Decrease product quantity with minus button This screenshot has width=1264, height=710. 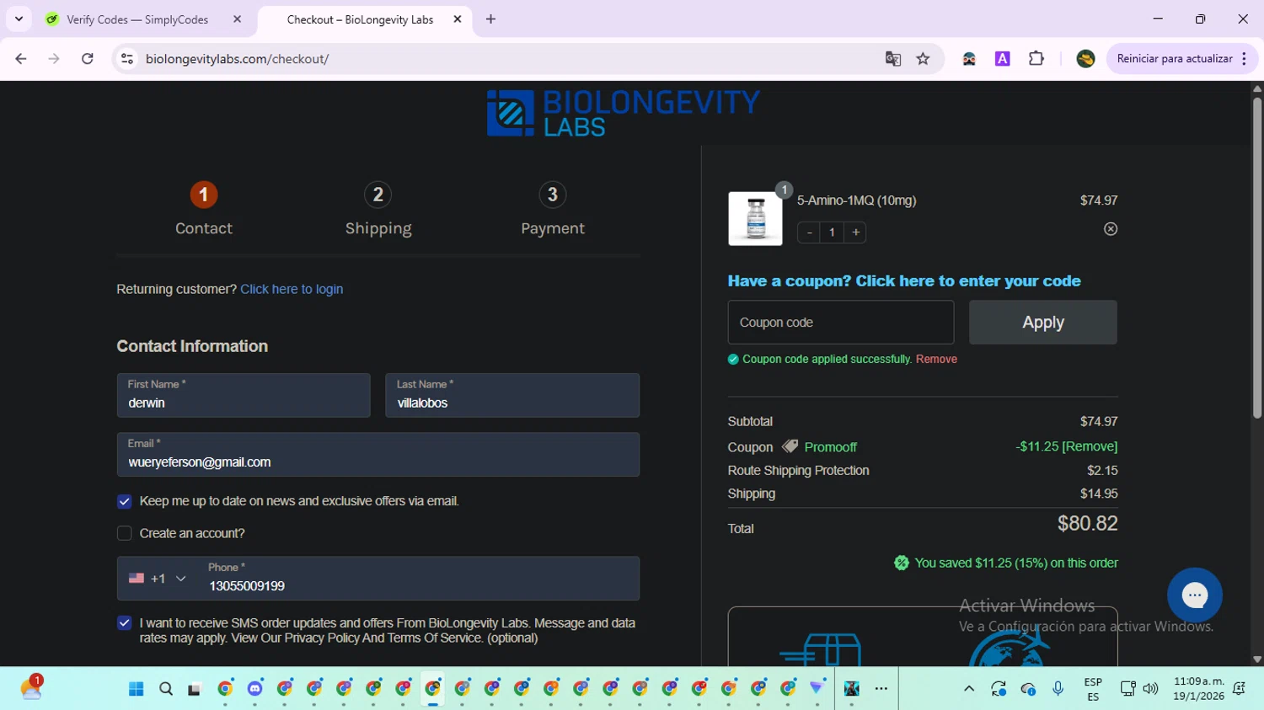pyautogui.click(x=809, y=232)
